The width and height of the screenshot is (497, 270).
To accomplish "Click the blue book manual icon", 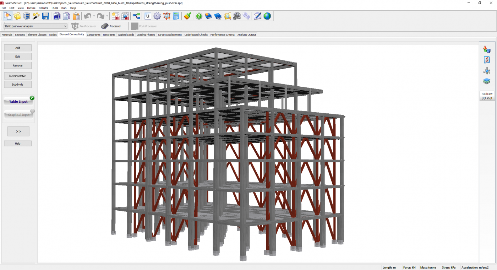I will pos(208,16).
